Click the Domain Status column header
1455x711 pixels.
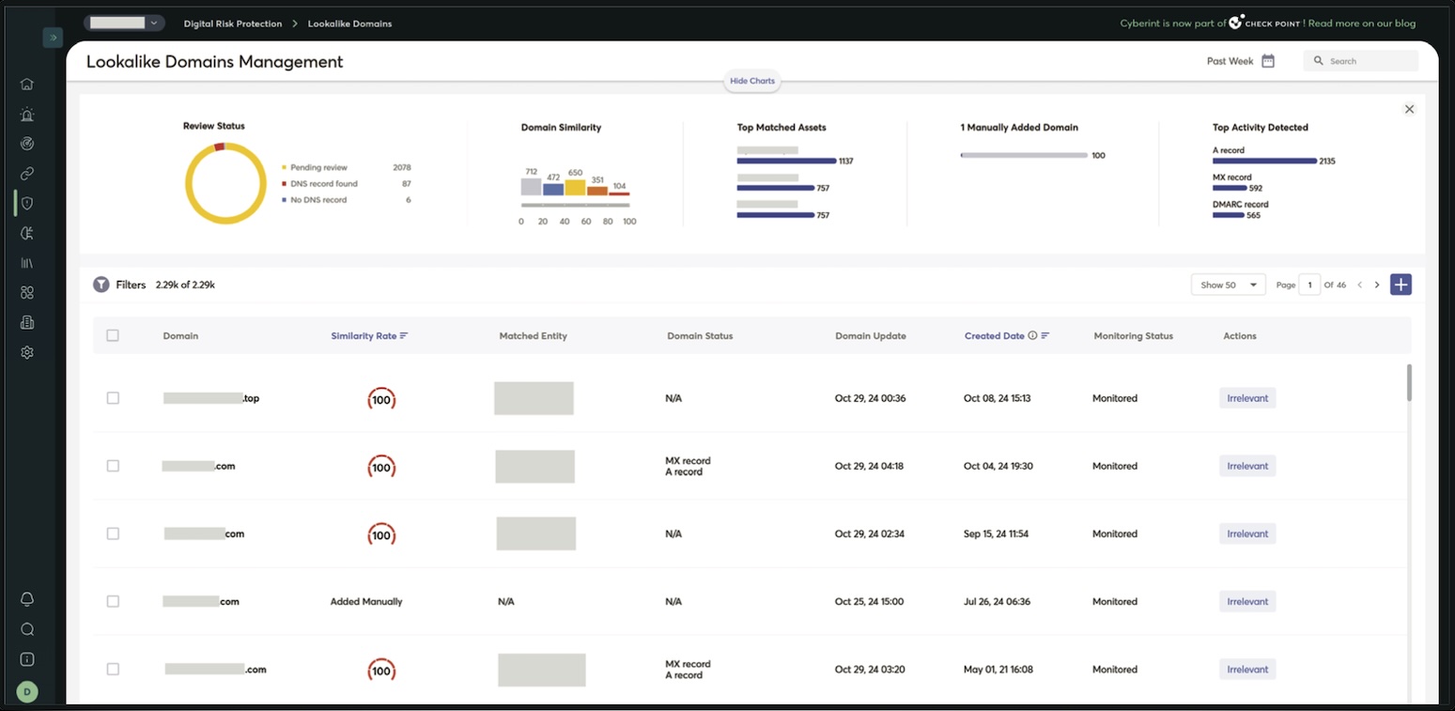700,335
